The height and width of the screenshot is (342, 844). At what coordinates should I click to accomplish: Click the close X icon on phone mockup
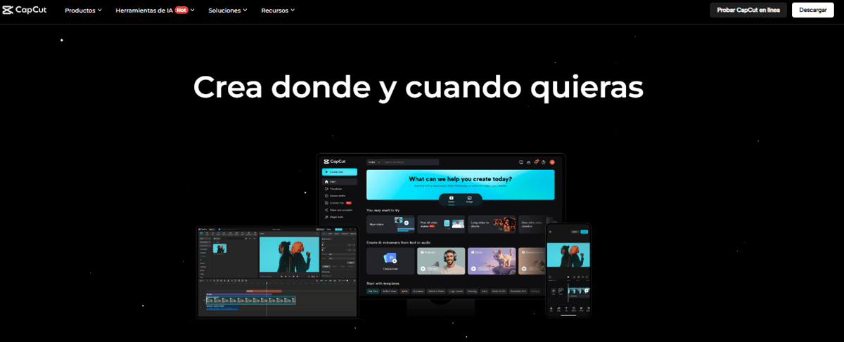pyautogui.click(x=550, y=231)
